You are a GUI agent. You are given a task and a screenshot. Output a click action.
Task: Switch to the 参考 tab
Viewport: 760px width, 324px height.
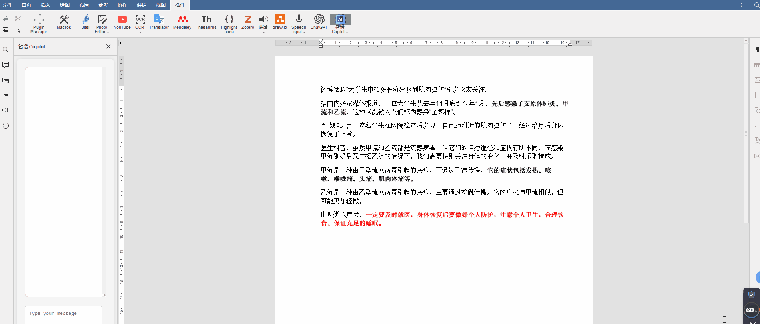pyautogui.click(x=103, y=5)
